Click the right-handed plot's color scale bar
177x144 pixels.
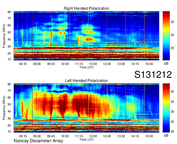click(166, 36)
